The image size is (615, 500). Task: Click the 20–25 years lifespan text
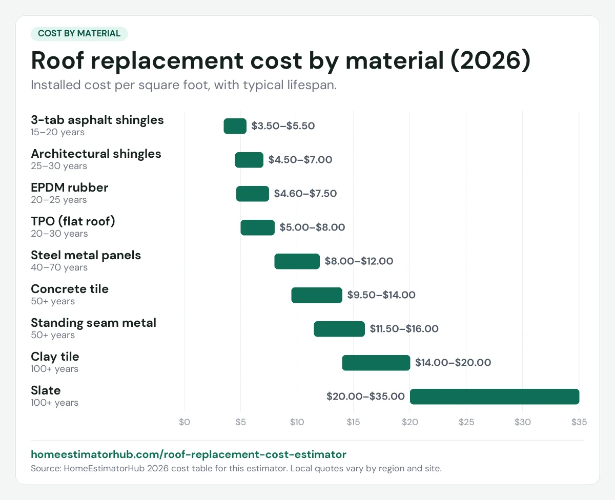click(59, 200)
